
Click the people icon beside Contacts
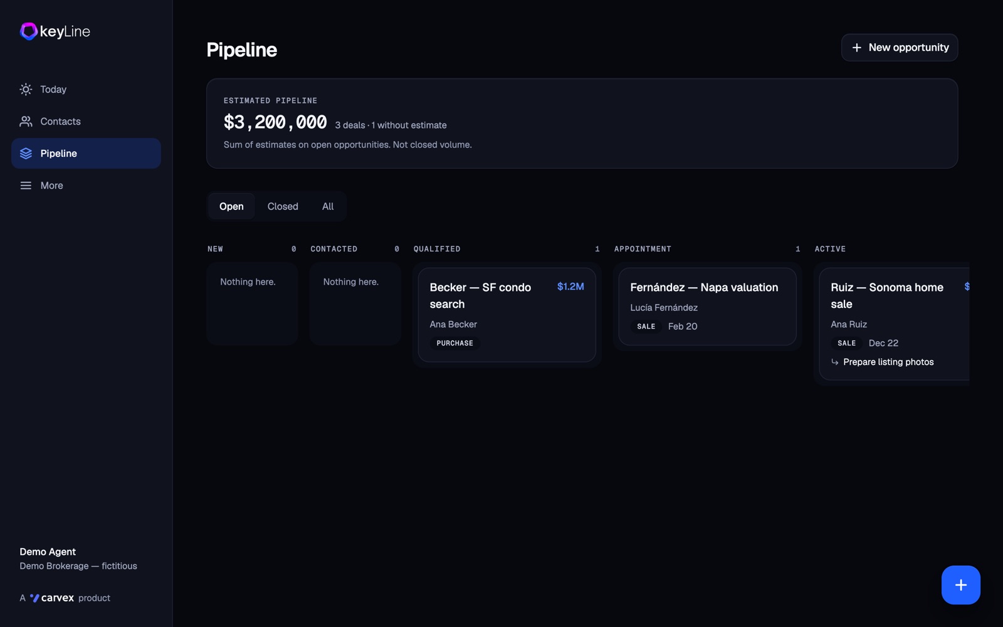26,122
